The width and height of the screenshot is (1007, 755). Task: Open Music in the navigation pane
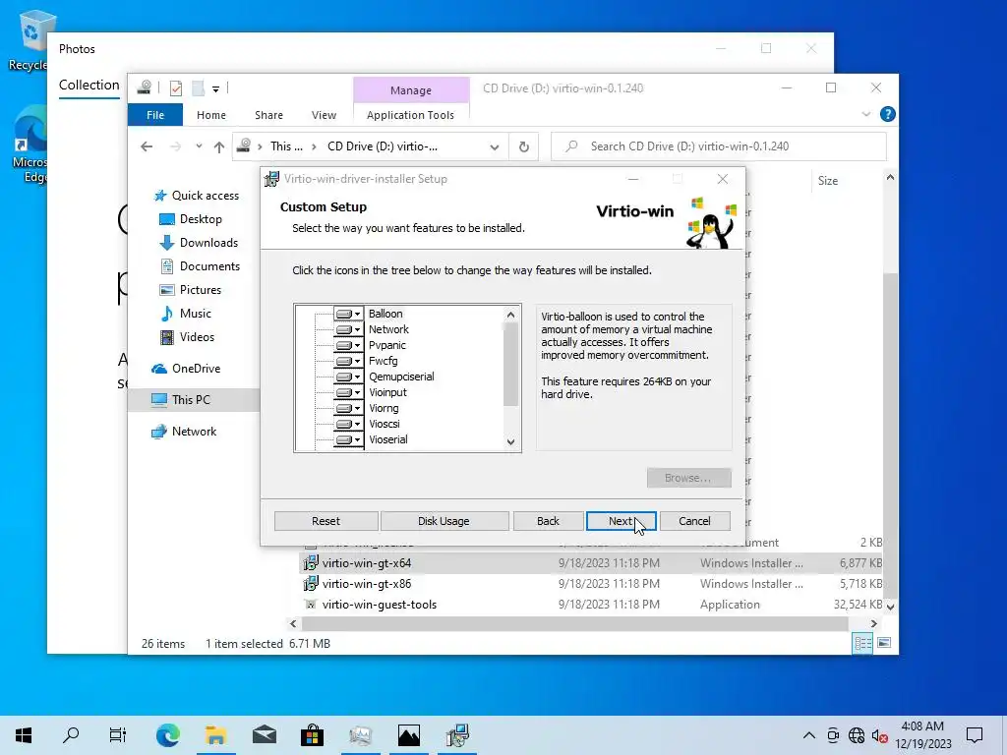click(x=185, y=314)
